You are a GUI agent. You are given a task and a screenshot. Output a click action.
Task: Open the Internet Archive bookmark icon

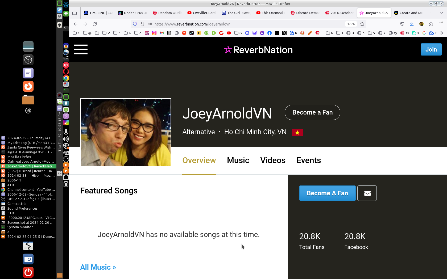coord(169,33)
